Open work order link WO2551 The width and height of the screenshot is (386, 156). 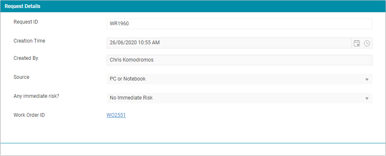click(x=116, y=115)
